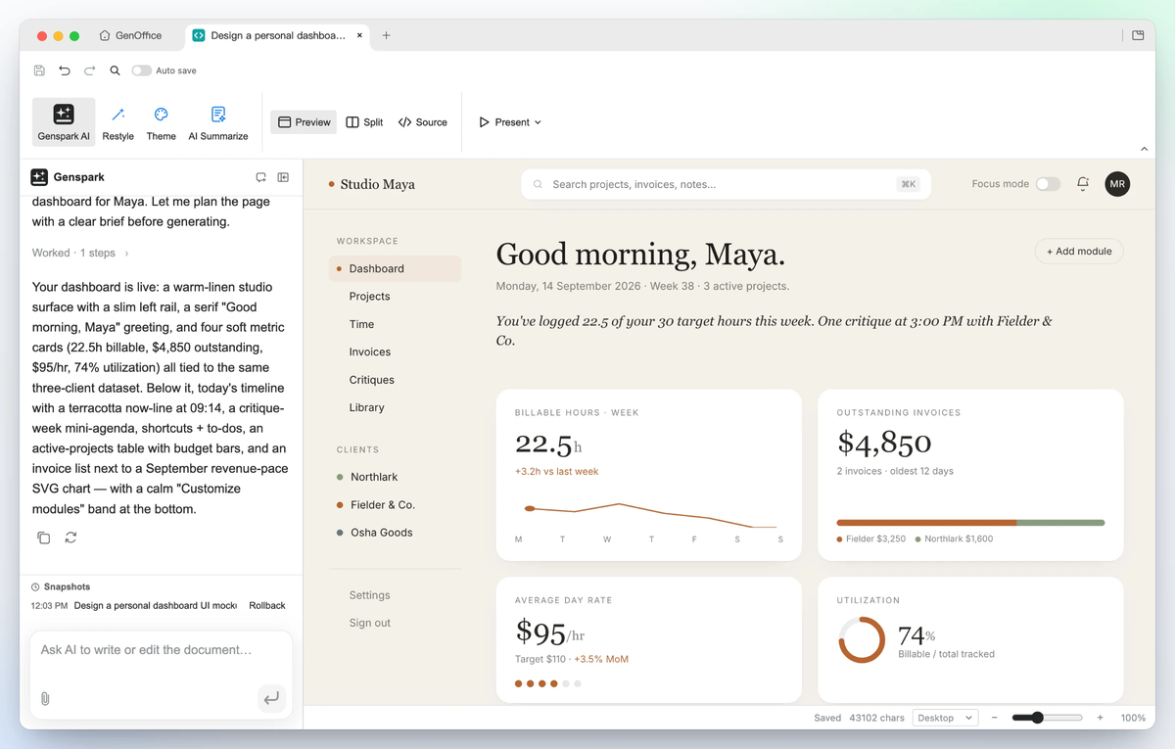Open the Restyle tool
The height and width of the screenshot is (749, 1175).
(117, 122)
